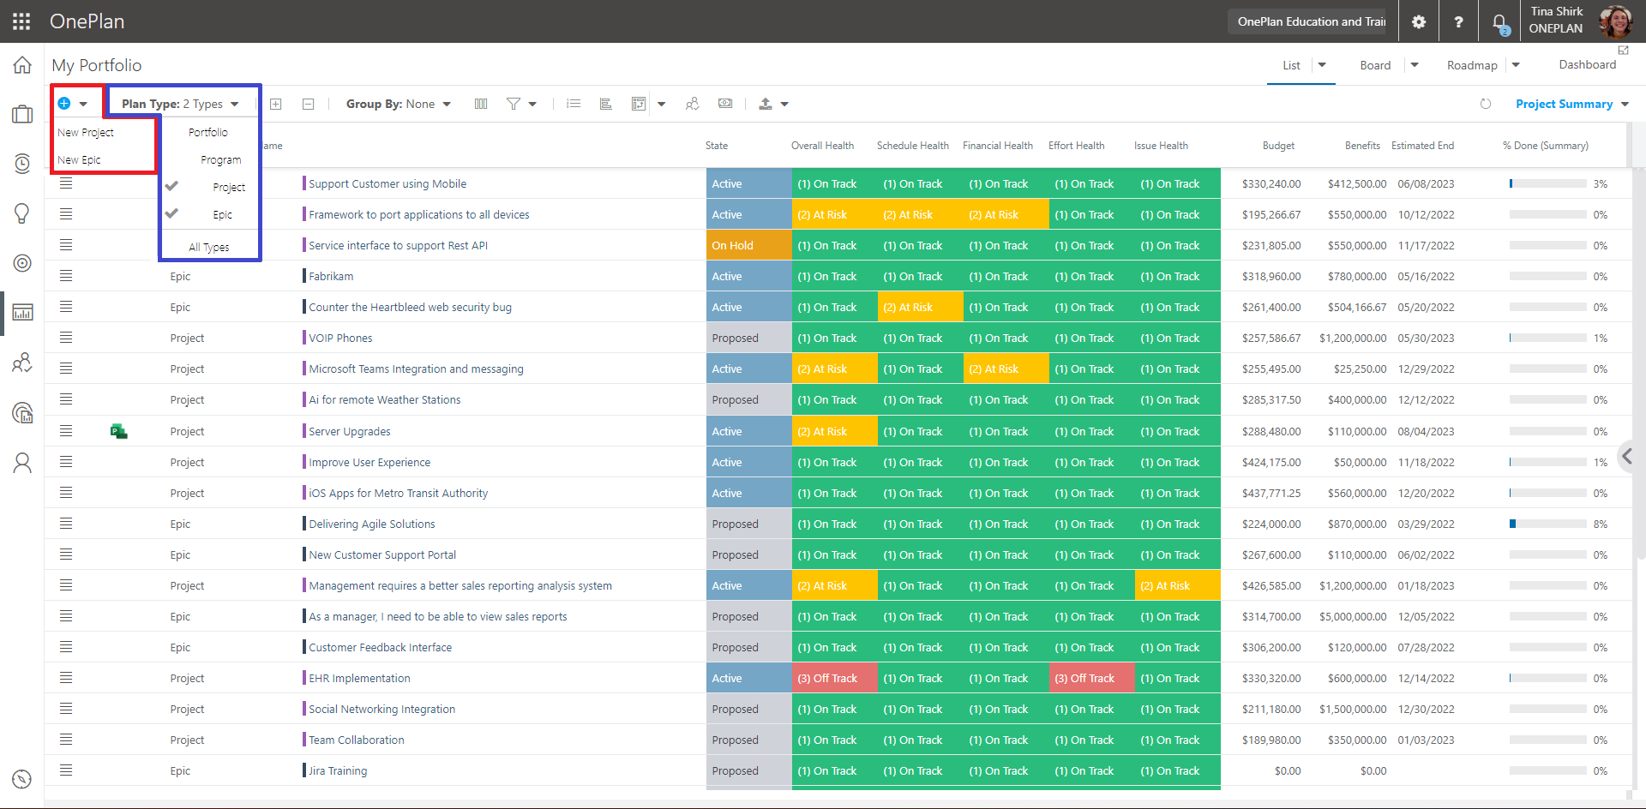Toggle the Project plan type checkmark

pyautogui.click(x=171, y=186)
